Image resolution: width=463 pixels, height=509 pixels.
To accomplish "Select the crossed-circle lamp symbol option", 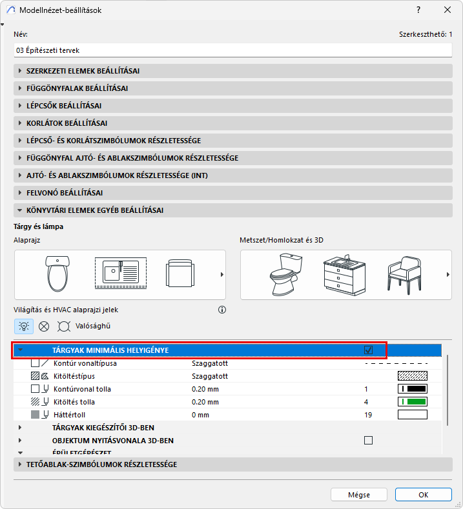I will pos(44,326).
